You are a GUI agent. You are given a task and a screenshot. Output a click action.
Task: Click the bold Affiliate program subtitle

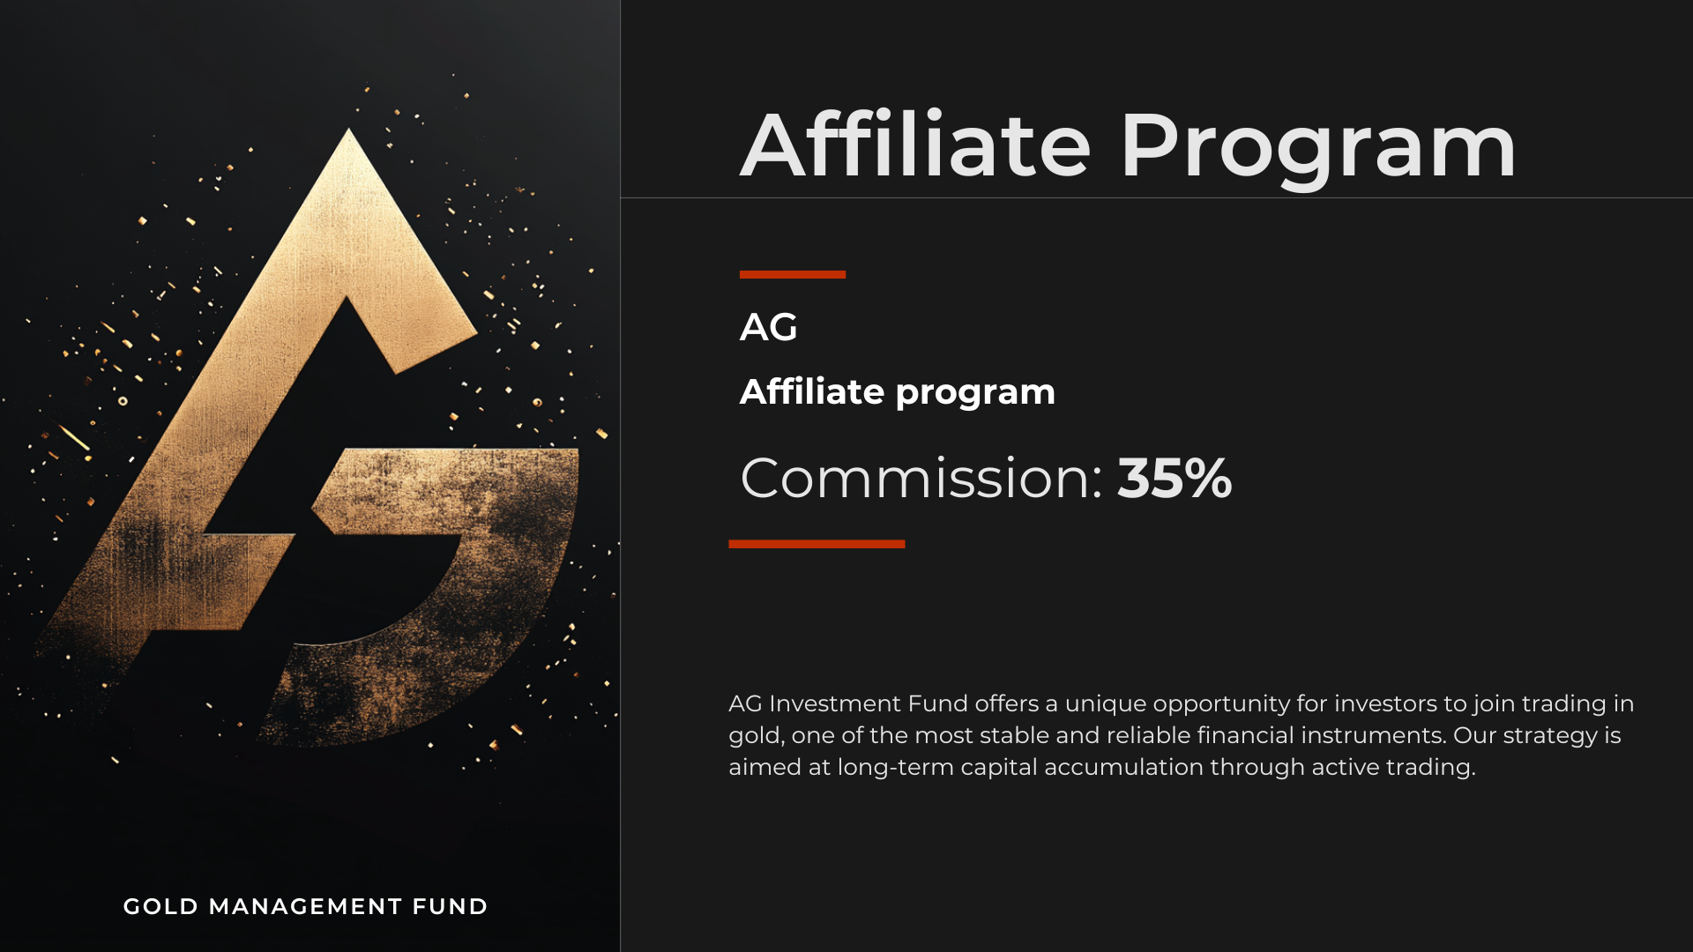898,392
